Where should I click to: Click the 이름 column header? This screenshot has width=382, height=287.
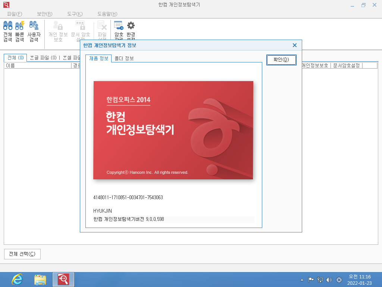coord(38,66)
